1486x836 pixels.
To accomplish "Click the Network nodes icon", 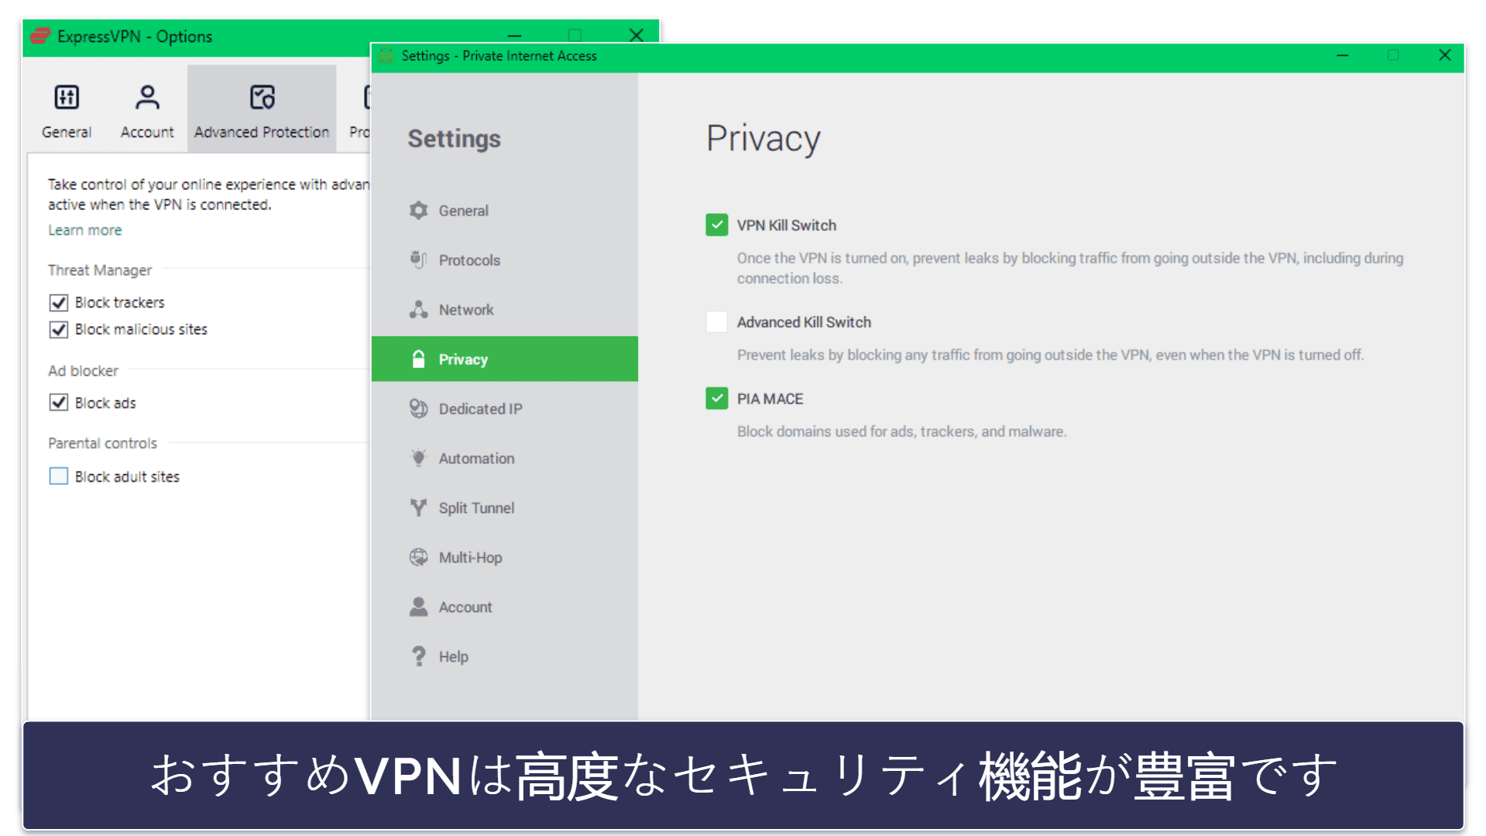I will 418,309.
